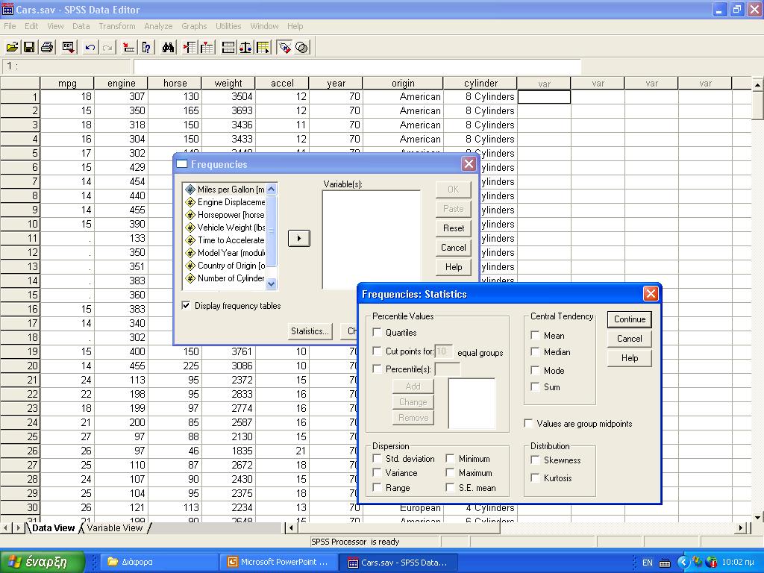The image size is (764, 573).
Task: Click the arrow button to move variable
Action: 298,238
